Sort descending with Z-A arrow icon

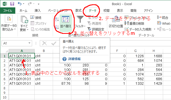point(57,27)
